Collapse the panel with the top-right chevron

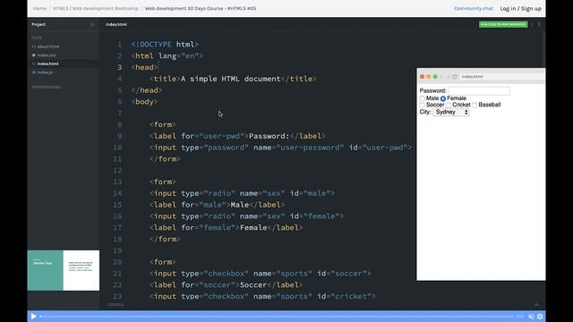(x=540, y=24)
